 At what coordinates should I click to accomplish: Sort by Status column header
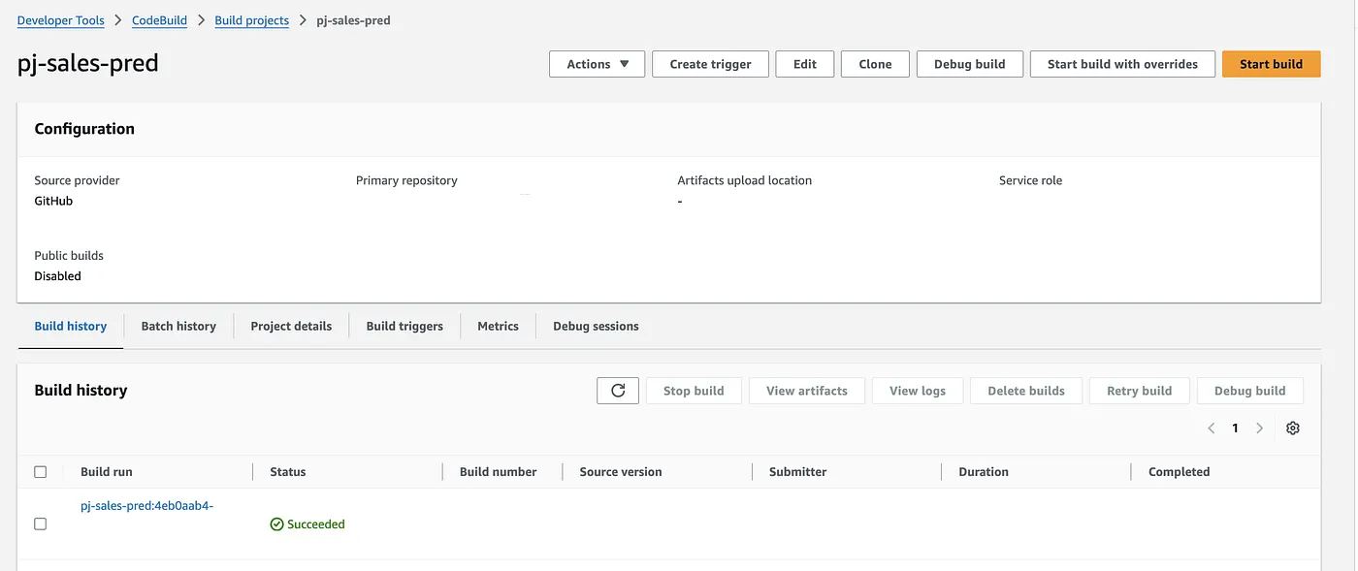(288, 472)
